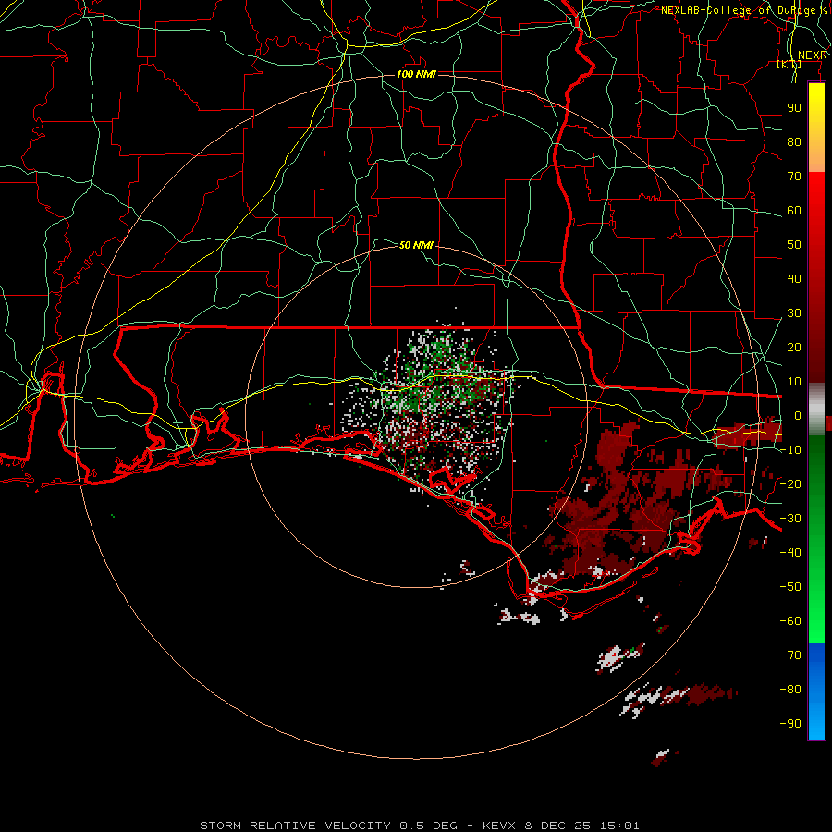Select the -50 value on velocity scale

tap(790, 587)
